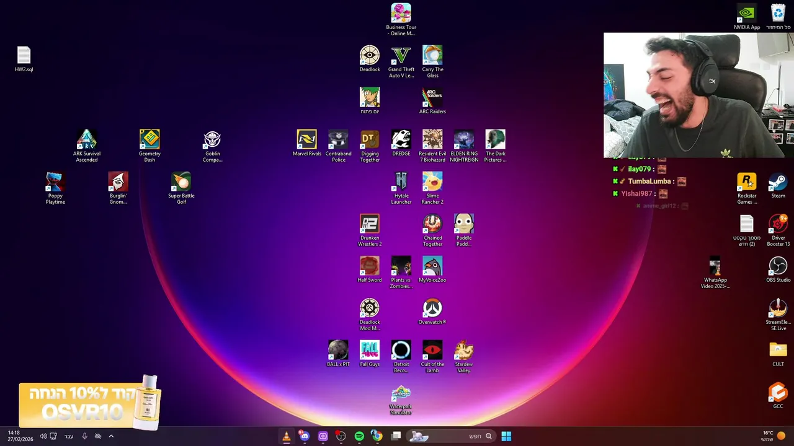
Task: Select the Carry The Glass shortcut
Action: (432, 61)
